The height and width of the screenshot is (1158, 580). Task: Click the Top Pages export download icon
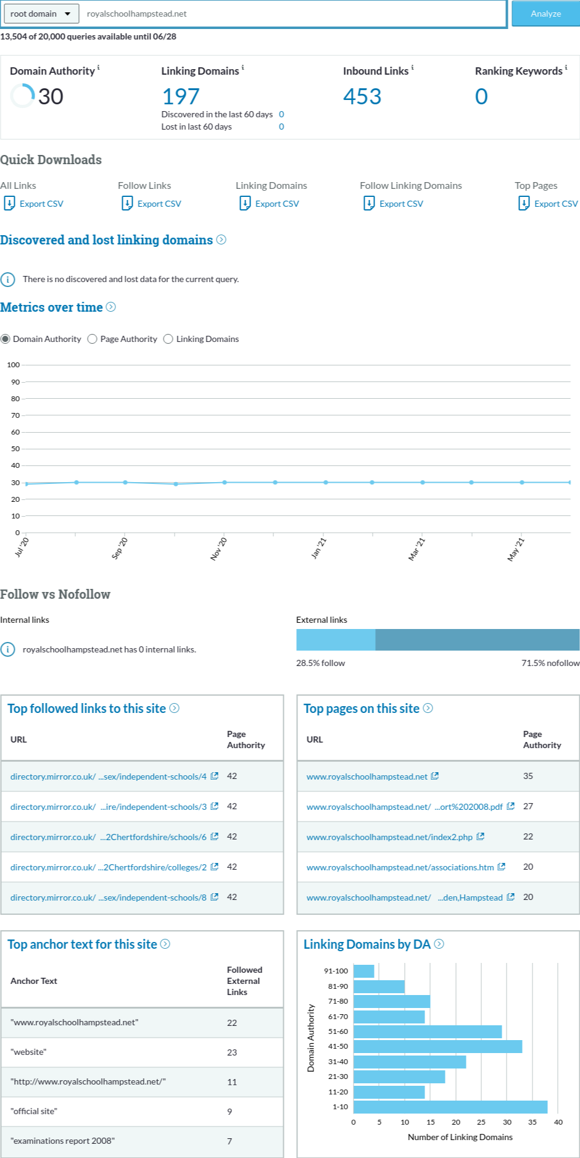point(524,203)
